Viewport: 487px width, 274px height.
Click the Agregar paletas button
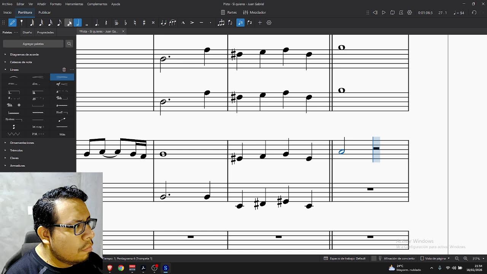(33, 44)
